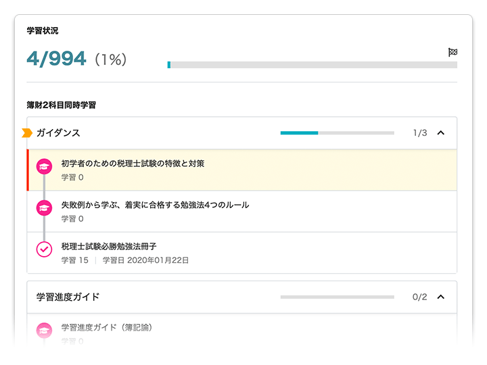This screenshot has width=487, height=365.
Task: Click the 1/3 count in ガイダンス header
Action: coord(420,133)
